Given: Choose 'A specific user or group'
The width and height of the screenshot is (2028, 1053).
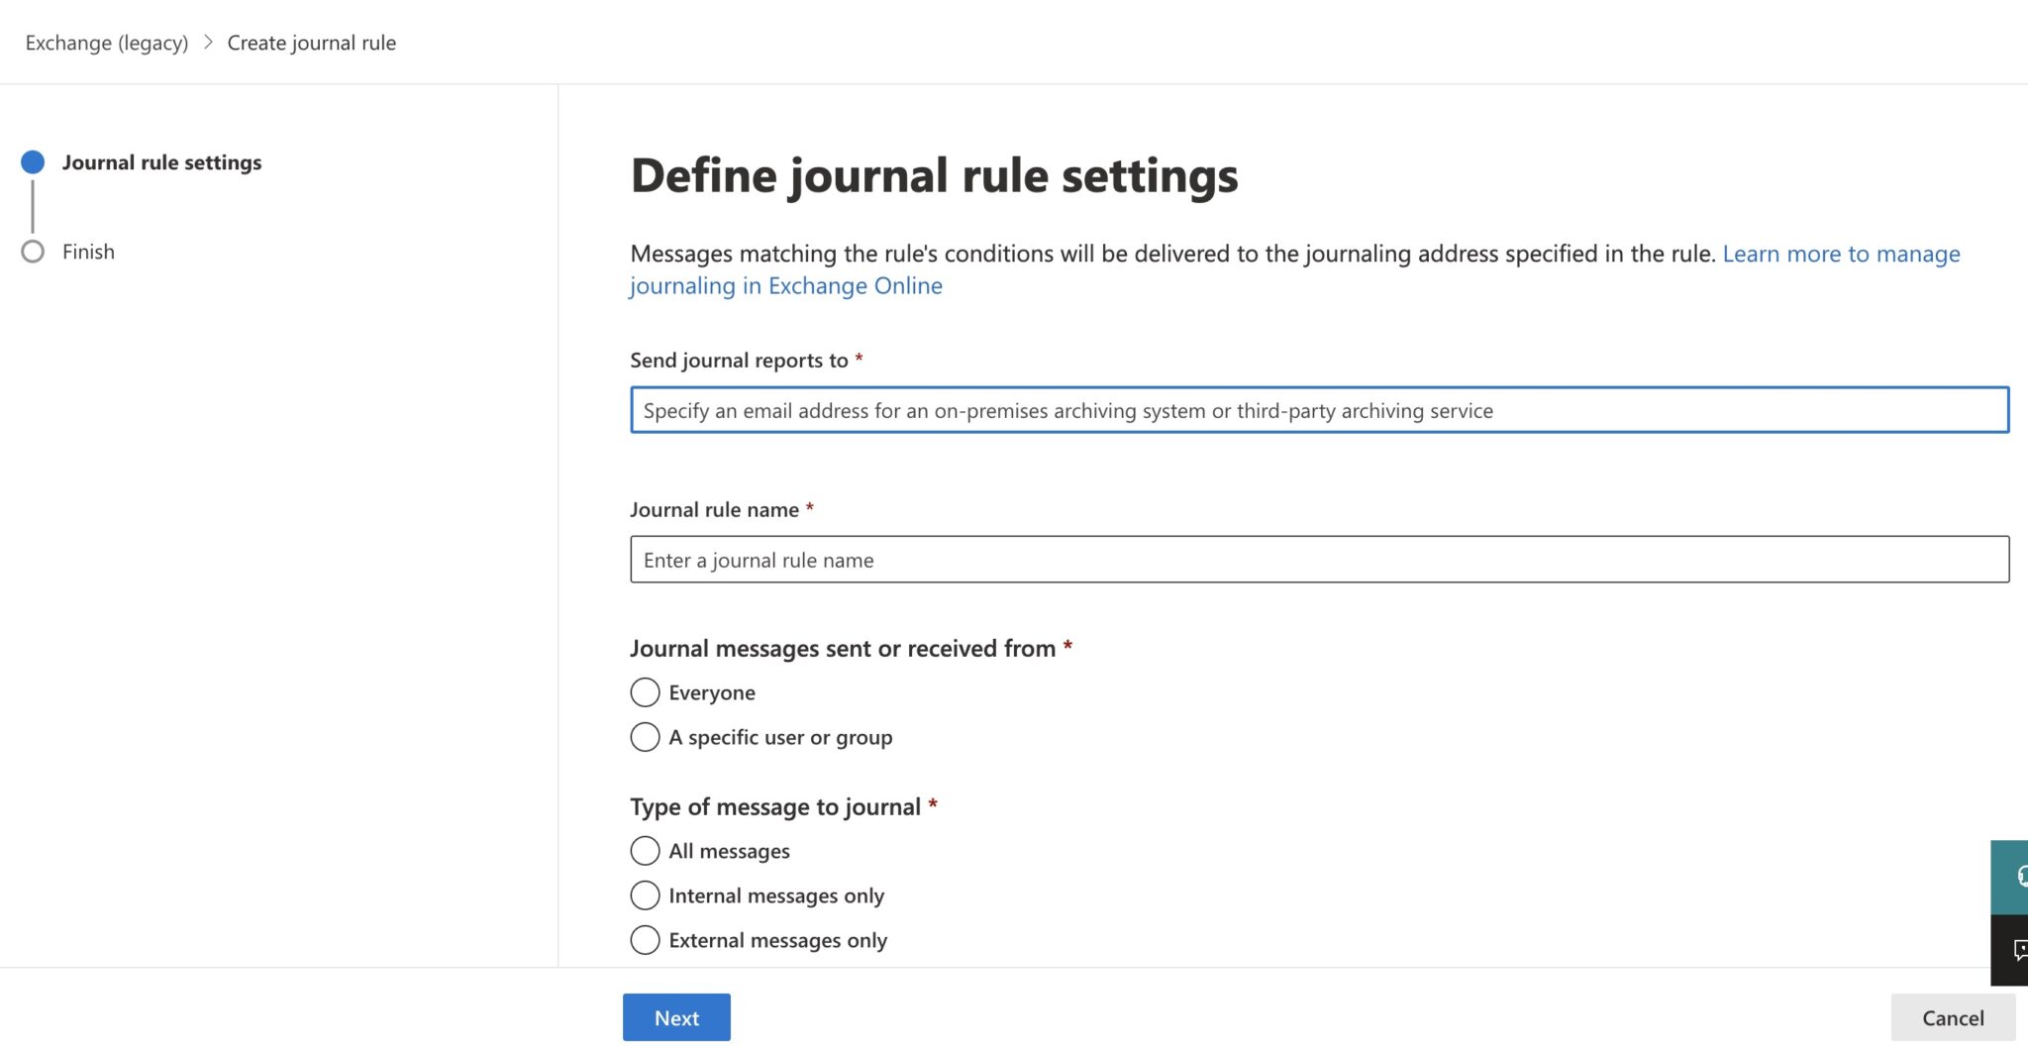Looking at the screenshot, I should tap(645, 736).
